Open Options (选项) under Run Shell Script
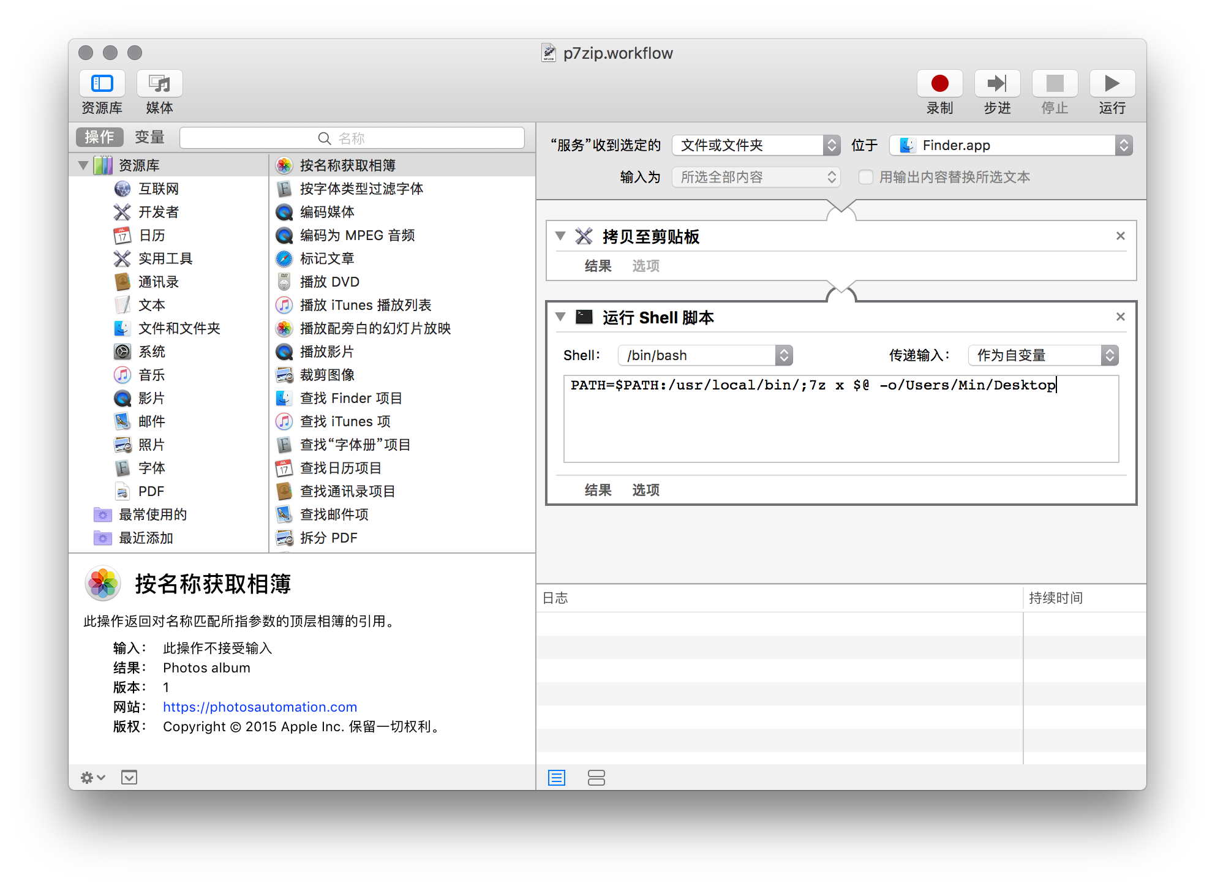Image resolution: width=1215 pixels, height=888 pixels. click(x=645, y=490)
